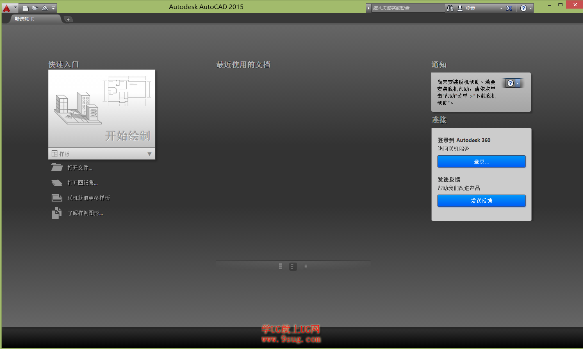The image size is (583, 349).
Task: Click the 联机获取更多样板 icon
Action: click(57, 198)
